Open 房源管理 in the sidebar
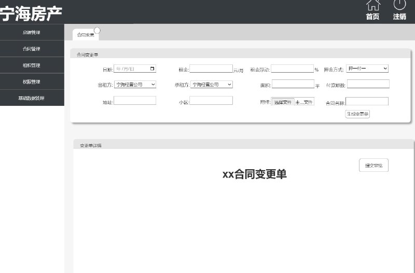The image size is (415, 273). pyautogui.click(x=32, y=32)
